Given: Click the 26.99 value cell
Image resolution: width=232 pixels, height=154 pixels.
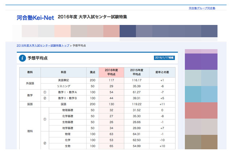Looking at the screenshot, I should [x=137, y=128].
